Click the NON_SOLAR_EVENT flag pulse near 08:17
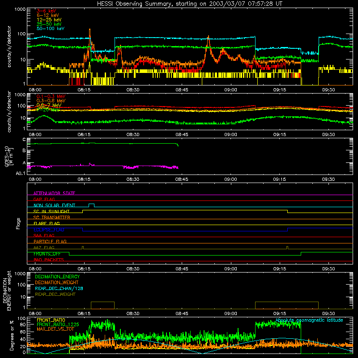358x358 pixels. (91, 205)
